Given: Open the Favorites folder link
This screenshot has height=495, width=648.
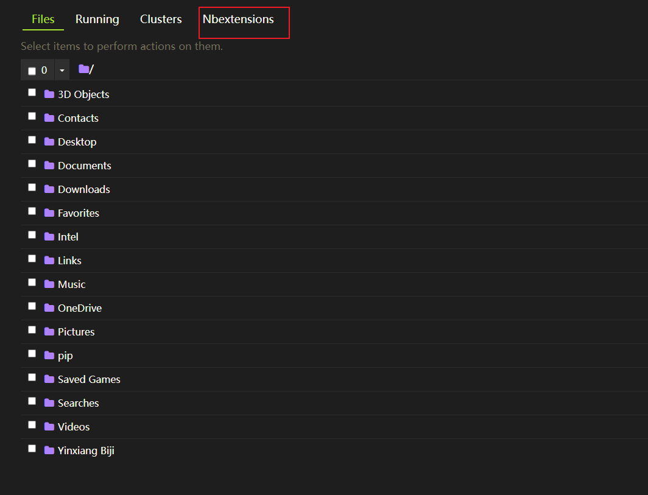Looking at the screenshot, I should tap(79, 213).
